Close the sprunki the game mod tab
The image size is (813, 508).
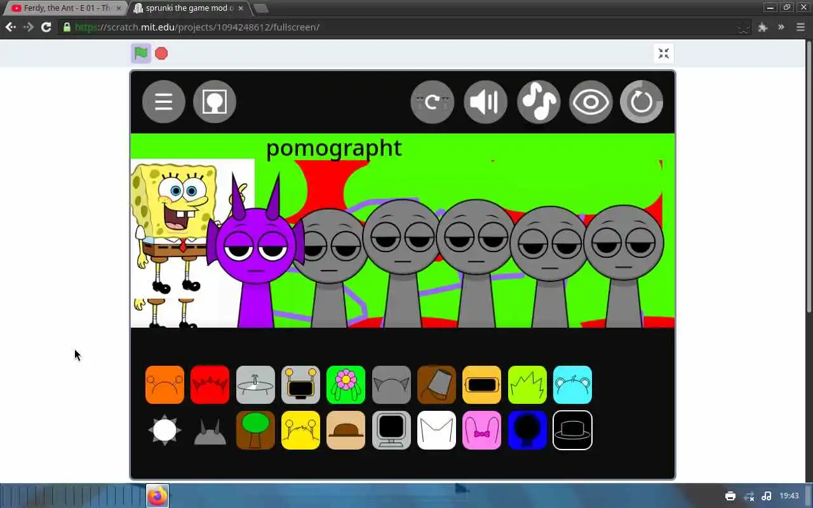tap(241, 8)
